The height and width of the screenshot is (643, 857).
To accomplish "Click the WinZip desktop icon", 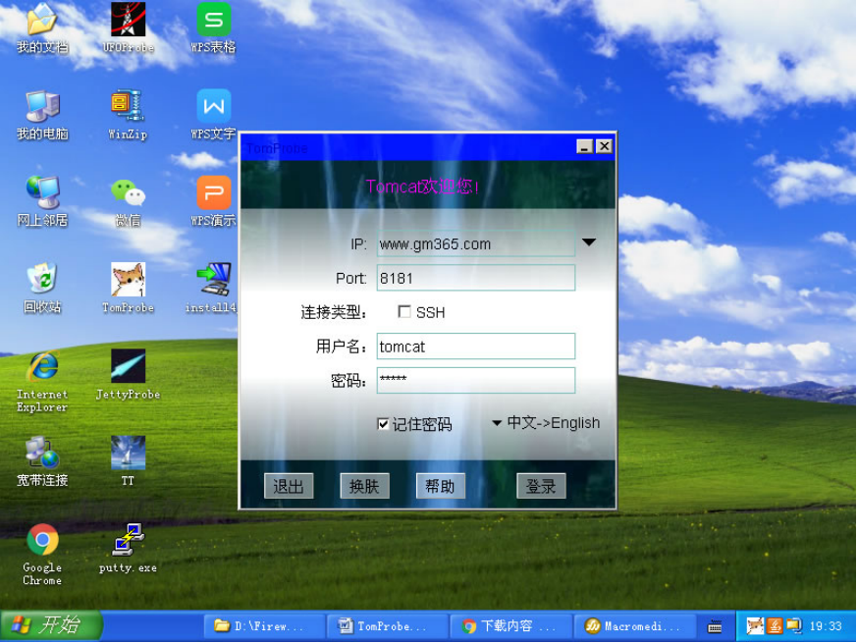I will [128, 115].
